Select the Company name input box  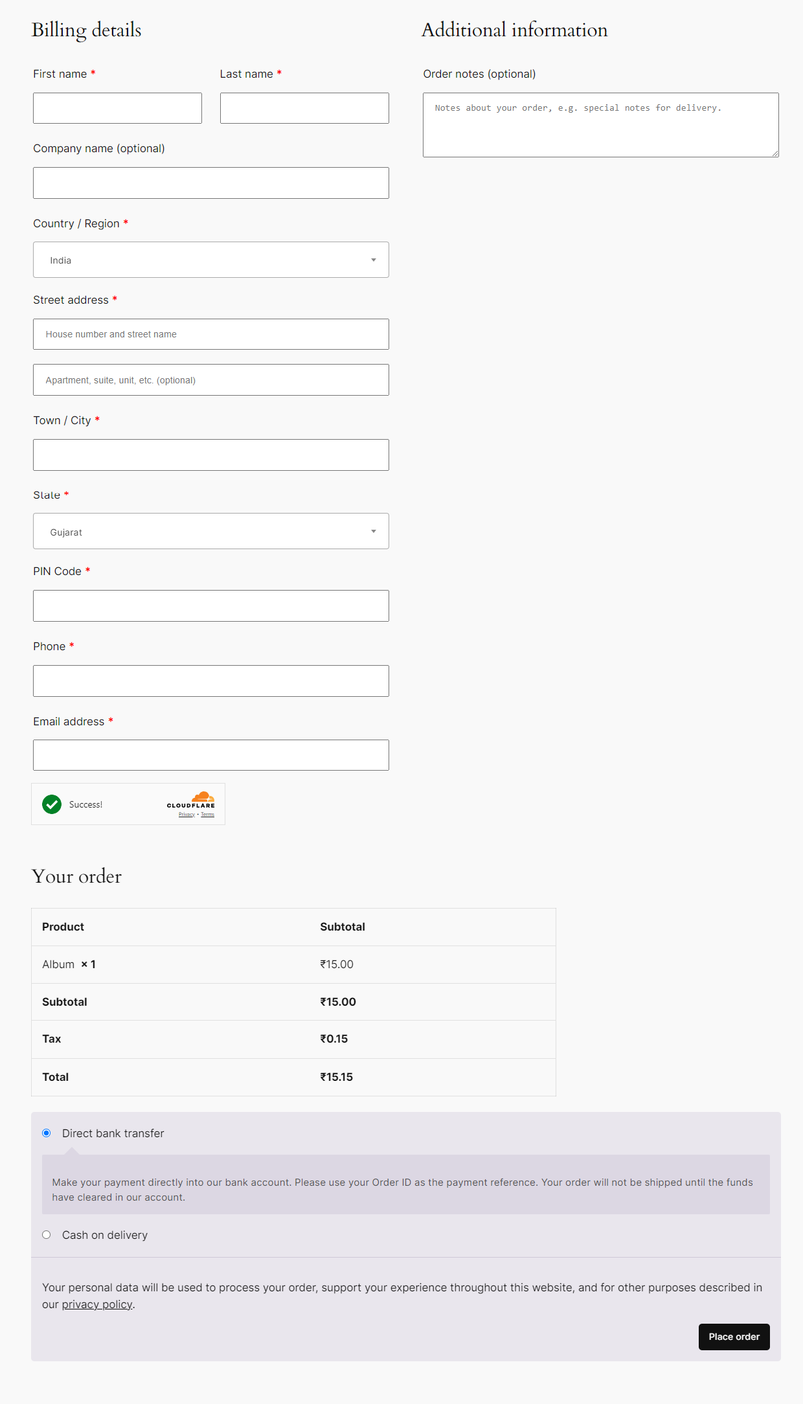(x=210, y=183)
